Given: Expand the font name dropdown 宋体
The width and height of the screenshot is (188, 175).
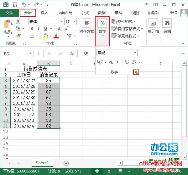Looking at the screenshot, I should [62, 21].
